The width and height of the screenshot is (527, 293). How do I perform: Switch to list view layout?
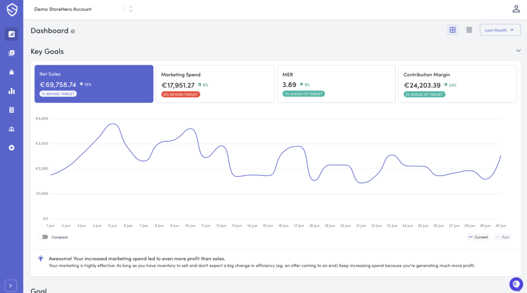(469, 30)
